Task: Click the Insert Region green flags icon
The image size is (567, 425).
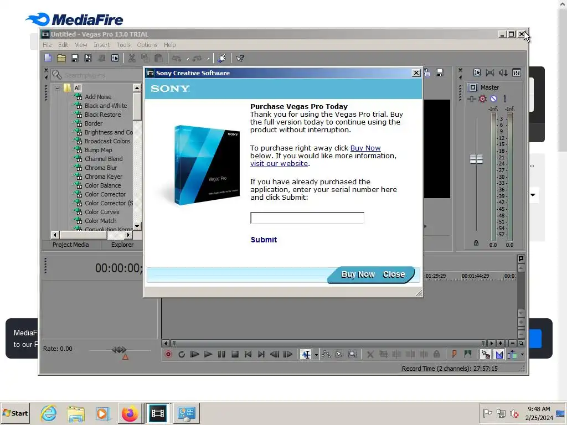Action: 467,355
